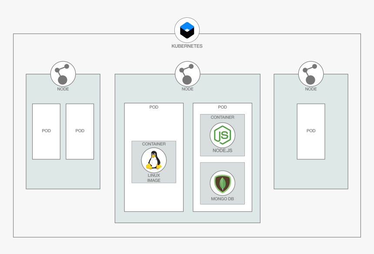Click the Node.js hexagon logo
The height and width of the screenshot is (254, 374).
(223, 135)
